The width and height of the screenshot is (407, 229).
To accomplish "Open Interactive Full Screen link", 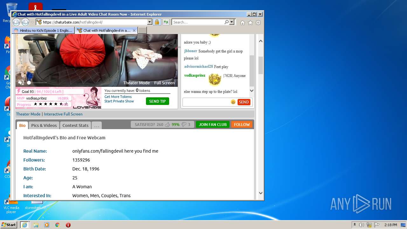I will pos(63,114).
